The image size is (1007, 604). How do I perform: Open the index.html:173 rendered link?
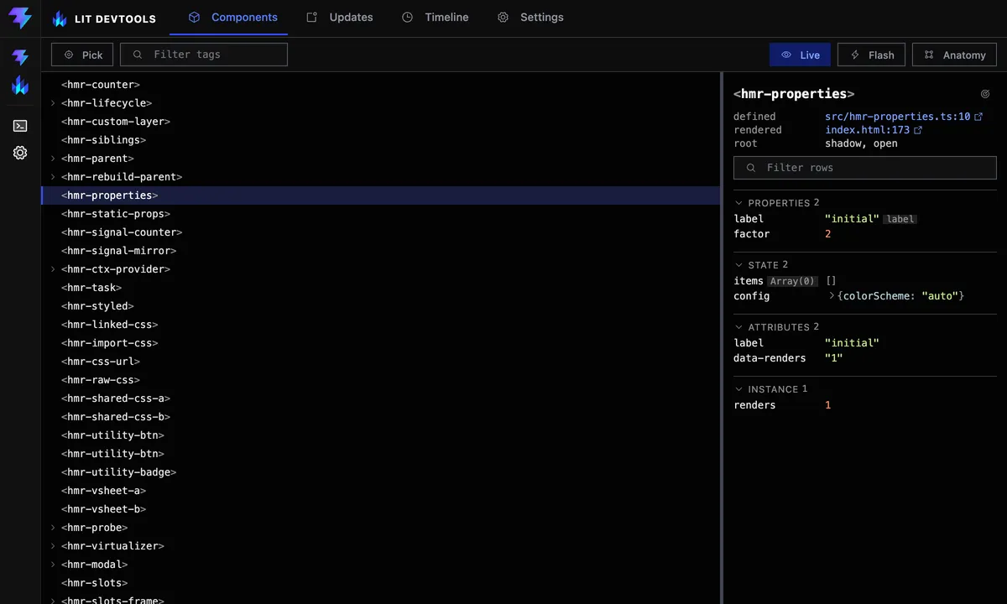(868, 130)
